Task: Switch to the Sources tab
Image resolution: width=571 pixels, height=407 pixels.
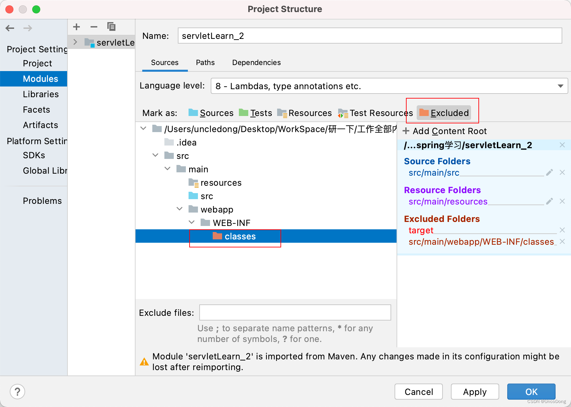Action: coord(165,63)
